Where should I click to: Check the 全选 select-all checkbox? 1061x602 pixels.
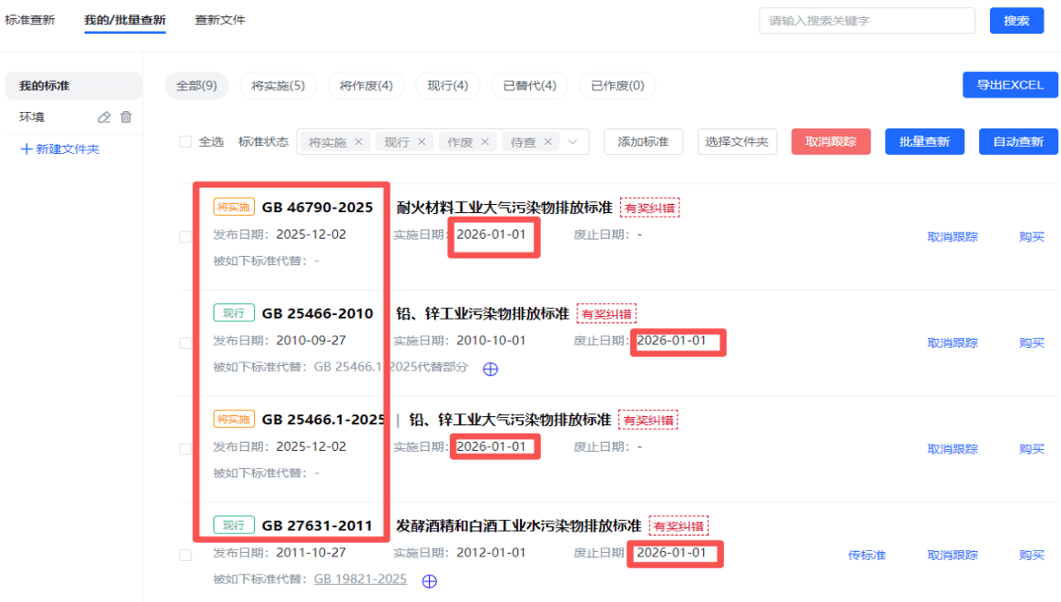tap(186, 142)
